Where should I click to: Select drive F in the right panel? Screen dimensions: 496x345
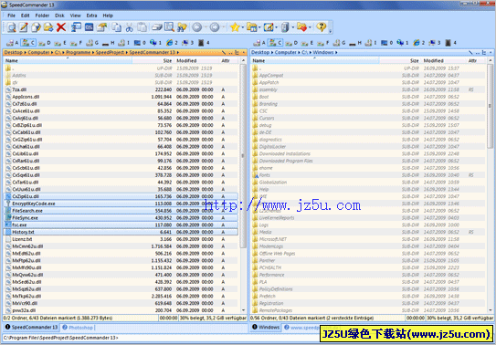(323, 43)
